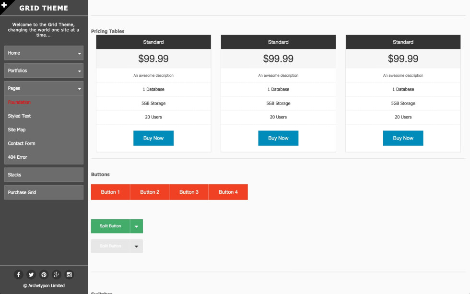The width and height of the screenshot is (470, 294).
Task: Click Buy Now in the first pricing table
Action: 153,138
